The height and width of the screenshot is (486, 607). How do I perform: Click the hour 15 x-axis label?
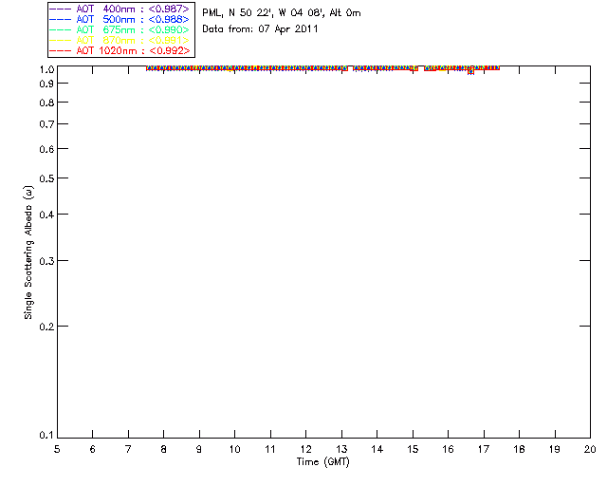click(413, 449)
